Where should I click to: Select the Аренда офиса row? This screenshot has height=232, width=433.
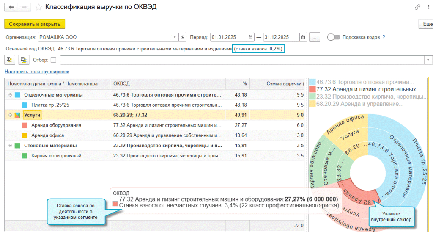[x=154, y=135]
